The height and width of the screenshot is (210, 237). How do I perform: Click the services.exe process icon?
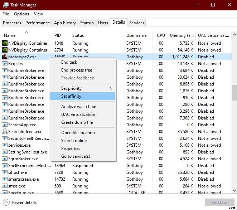coord(5,145)
